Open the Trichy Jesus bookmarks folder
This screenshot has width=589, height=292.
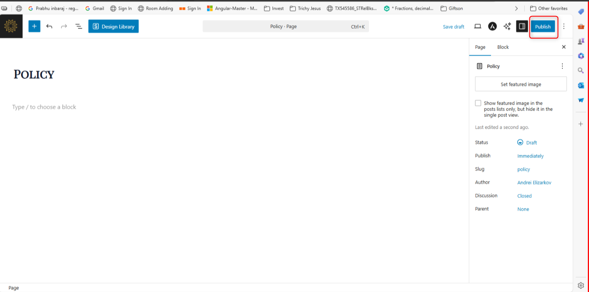point(305,8)
